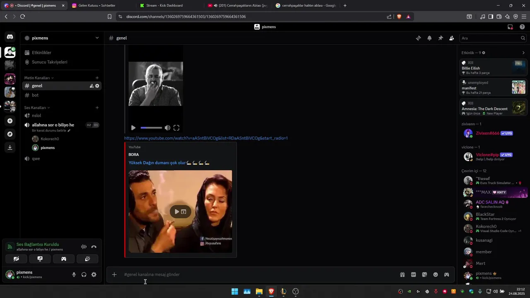Toggle fullscreen on uploaded video
This screenshot has height=298, width=530.
[176, 128]
